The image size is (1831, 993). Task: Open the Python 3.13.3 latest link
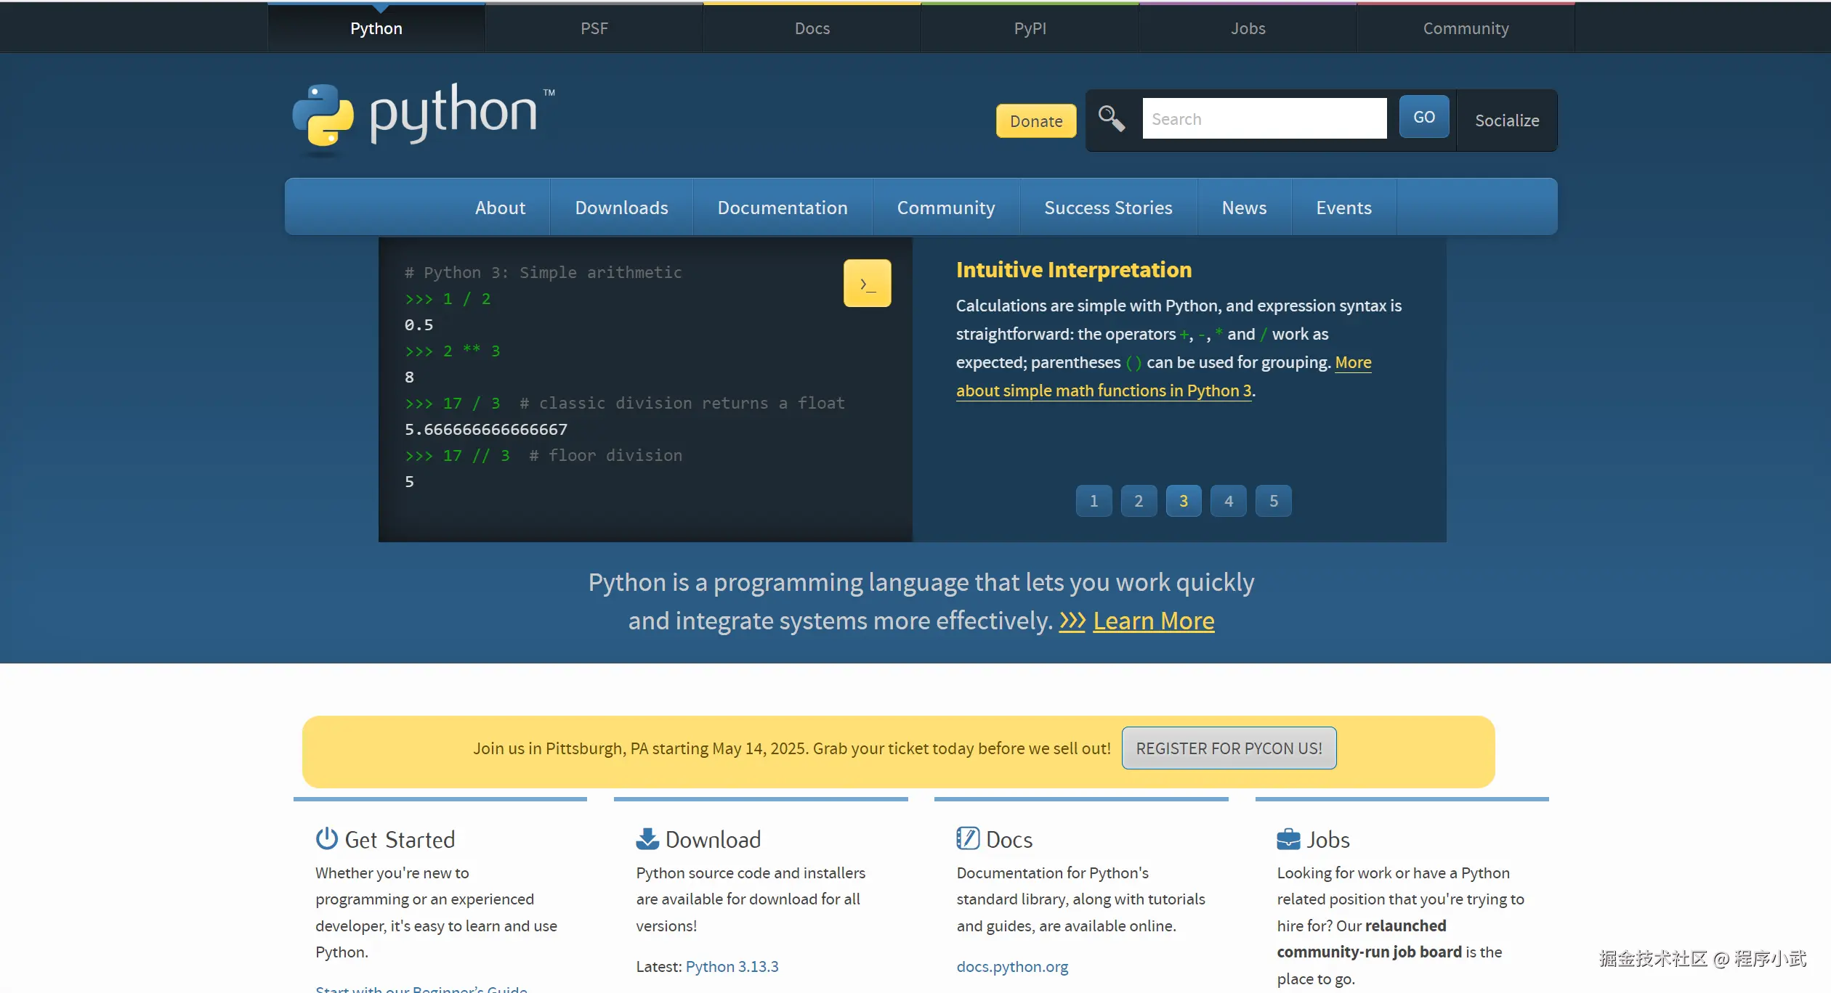[x=732, y=966]
